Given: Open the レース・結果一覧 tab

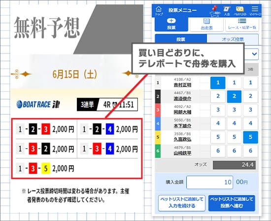Looking at the screenshot, I should 242,25.
